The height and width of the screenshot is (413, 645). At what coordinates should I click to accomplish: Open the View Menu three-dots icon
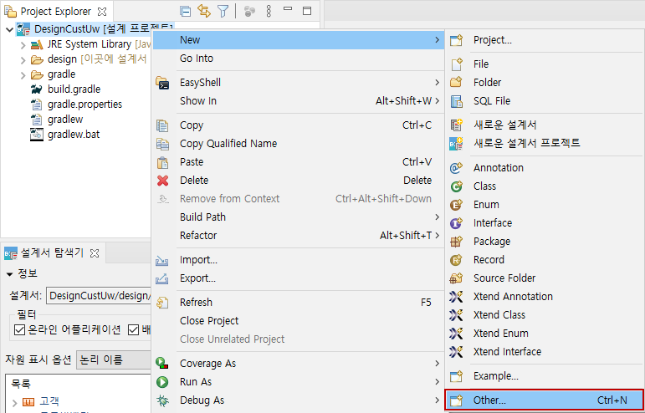point(269,12)
